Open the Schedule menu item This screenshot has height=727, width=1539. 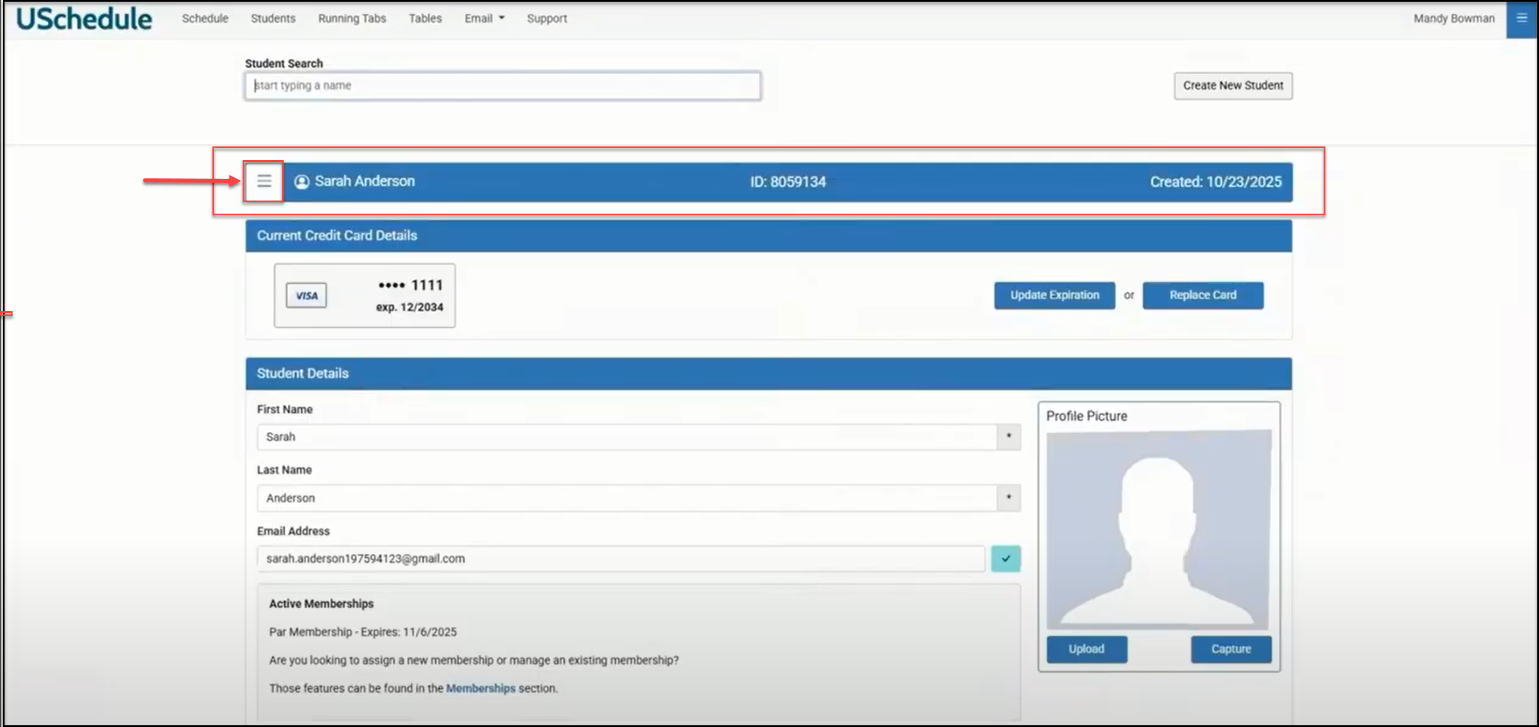205,19
